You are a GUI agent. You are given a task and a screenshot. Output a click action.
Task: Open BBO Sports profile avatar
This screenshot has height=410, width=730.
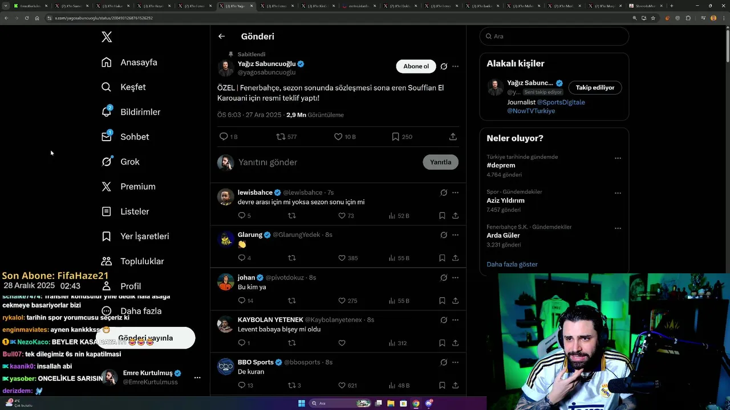(x=226, y=366)
